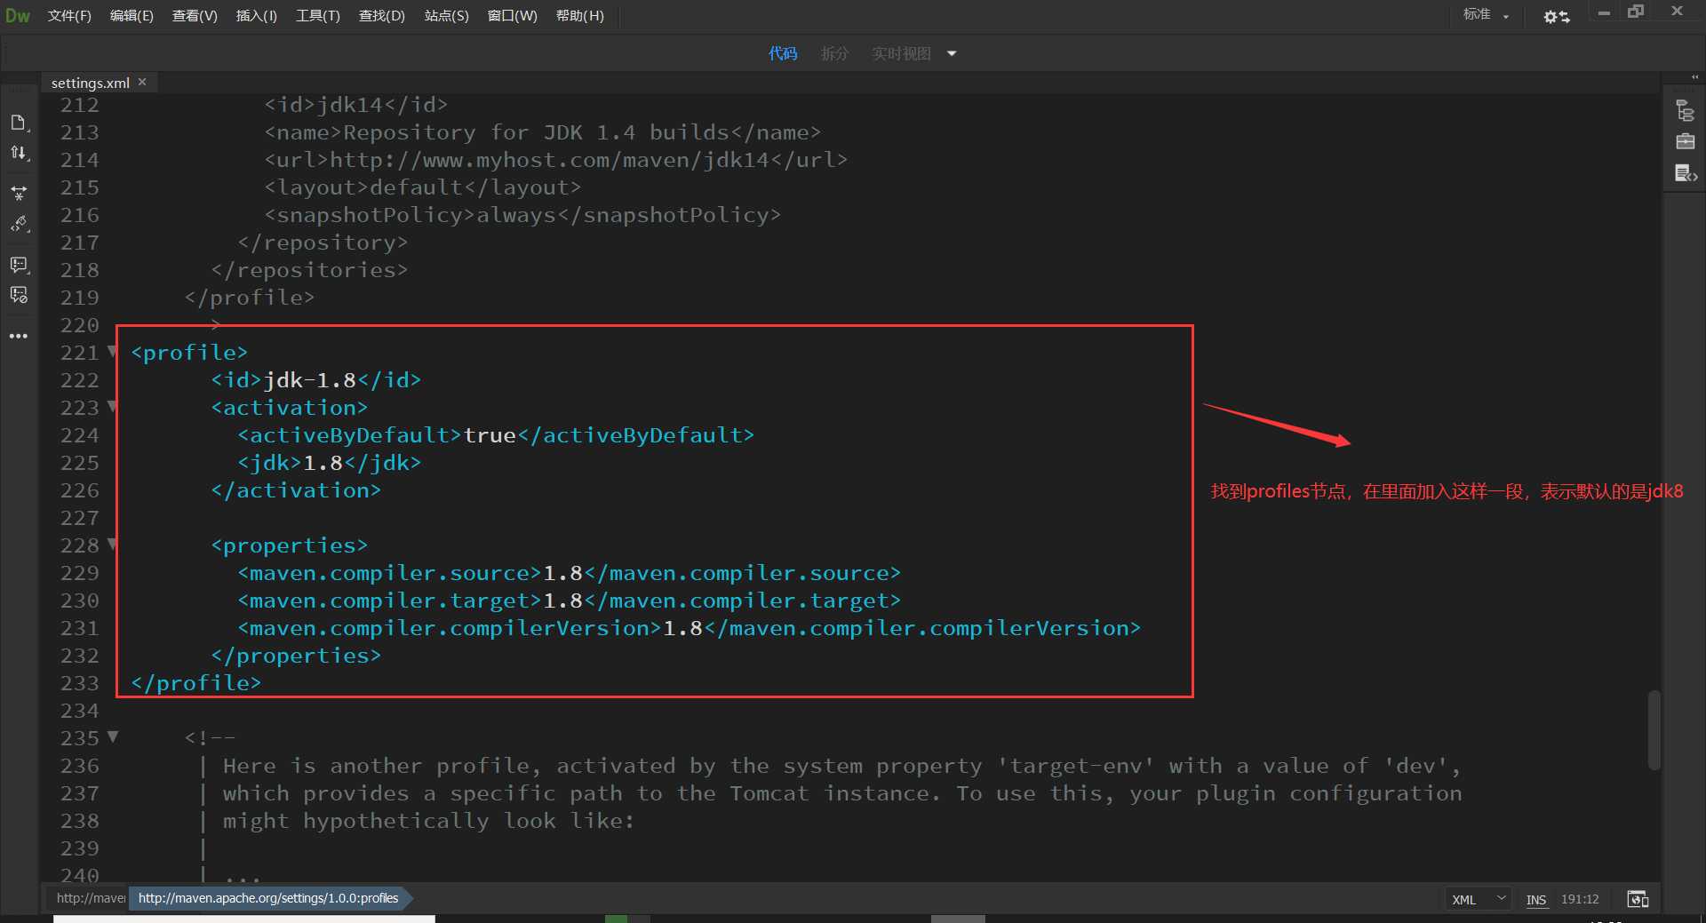Click the Open Documents icon in left toolbar

pyautogui.click(x=19, y=123)
